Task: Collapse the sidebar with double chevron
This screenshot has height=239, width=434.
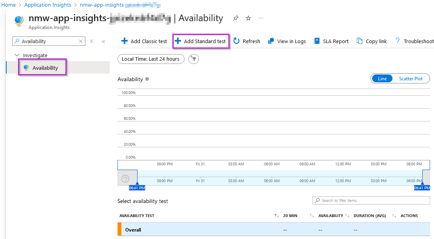Action: (x=103, y=42)
